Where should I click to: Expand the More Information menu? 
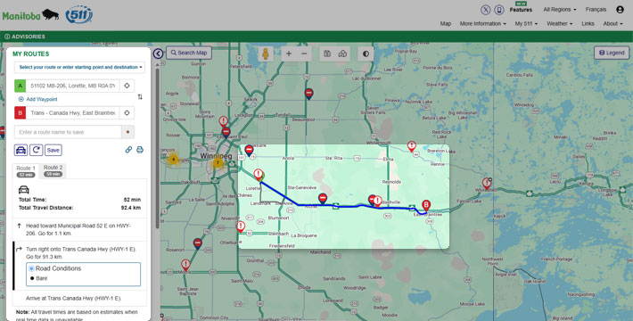click(x=483, y=23)
